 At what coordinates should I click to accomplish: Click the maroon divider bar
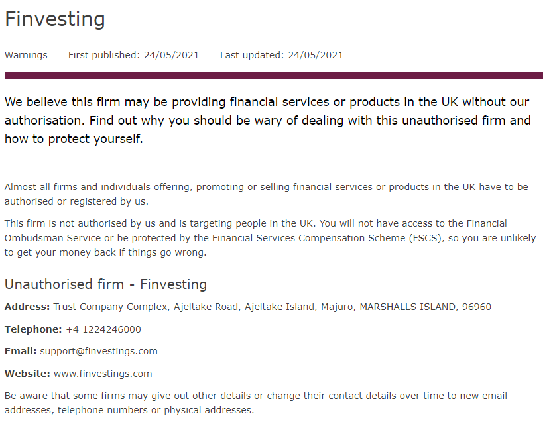pos(274,76)
